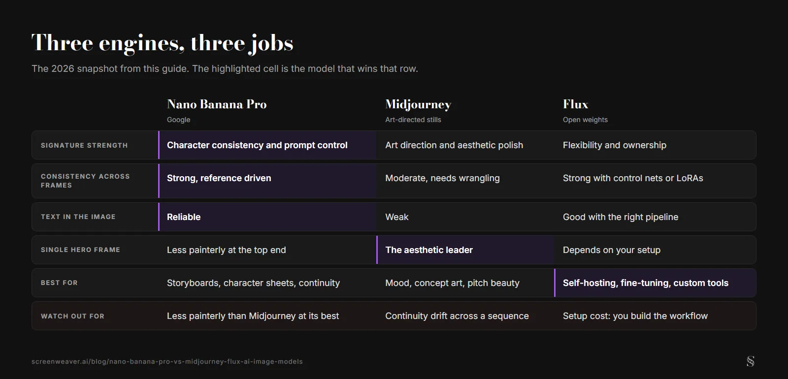
Task: Click the Nano Banana Pro column heading
Action: (x=217, y=104)
